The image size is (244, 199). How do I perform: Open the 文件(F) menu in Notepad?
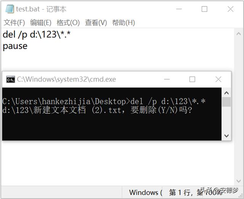(x=14, y=23)
